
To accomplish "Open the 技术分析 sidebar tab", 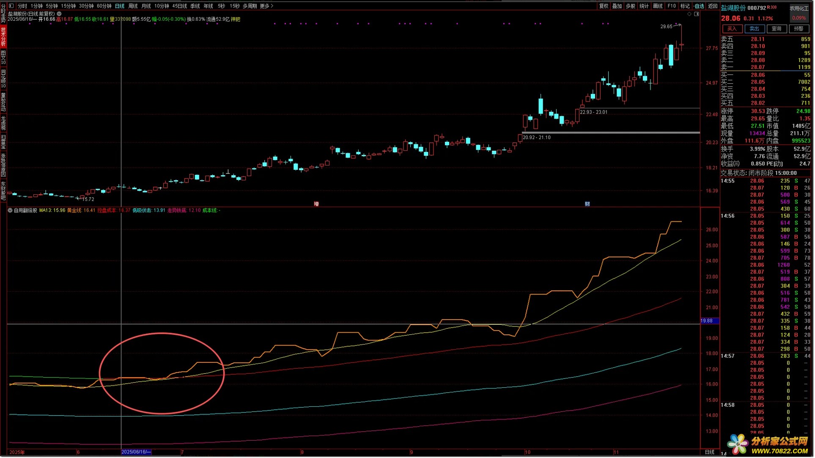I will click(x=3, y=36).
